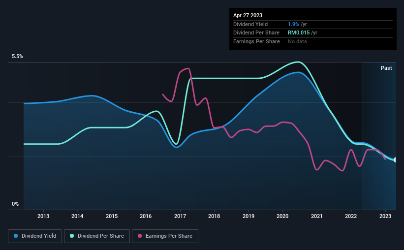Screen dimensions: 404x250
Task: Select the 2014 x-axis label
Action: coord(77,216)
